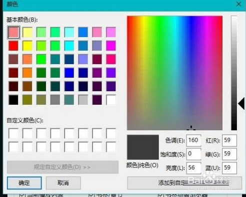246x197 pixels.
Task: Close the 颜色 dialog window
Action: tap(238, 4)
